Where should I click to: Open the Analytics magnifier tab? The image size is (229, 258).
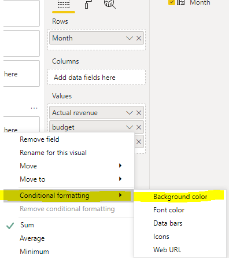tap(110, 4)
